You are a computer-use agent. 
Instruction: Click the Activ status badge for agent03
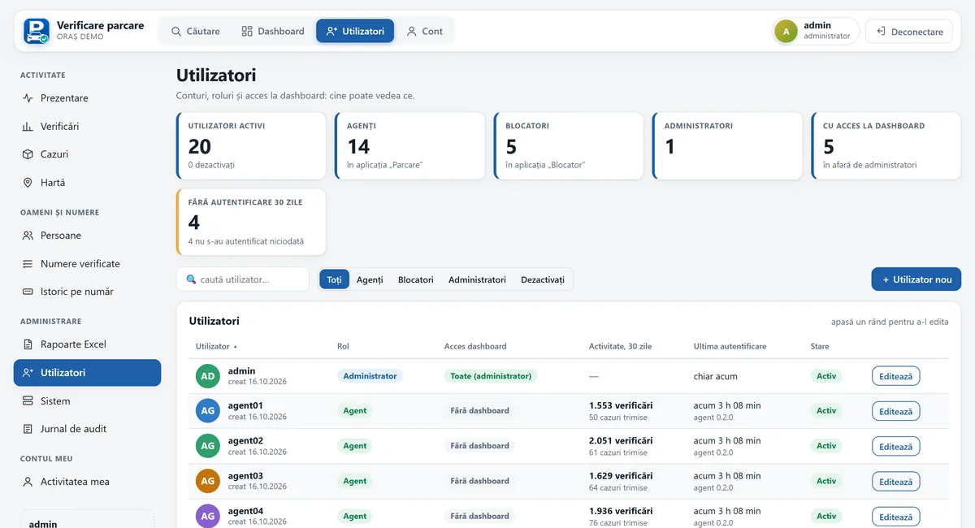826,481
